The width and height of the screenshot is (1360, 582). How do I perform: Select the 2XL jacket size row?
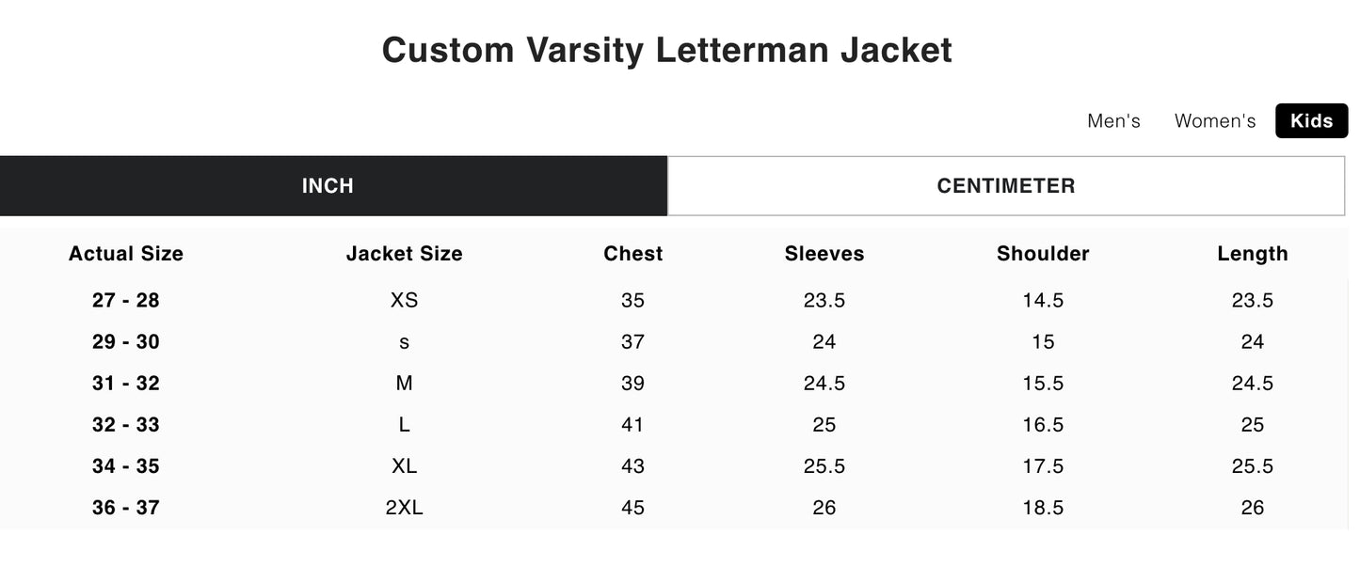tap(404, 507)
